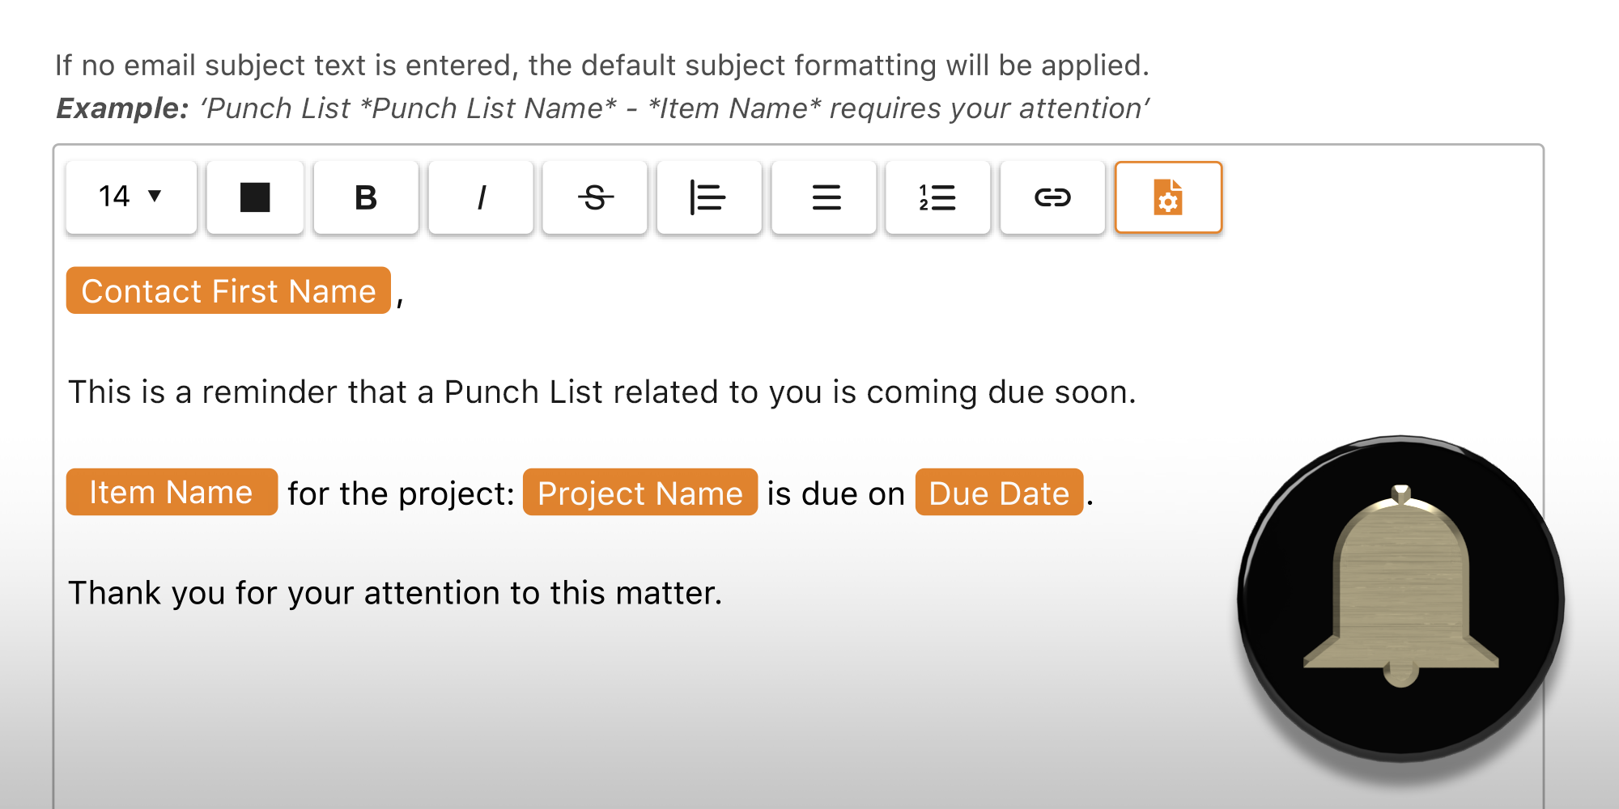This screenshot has height=809, width=1619.
Task: Apply a numbered list
Action: coord(937,197)
